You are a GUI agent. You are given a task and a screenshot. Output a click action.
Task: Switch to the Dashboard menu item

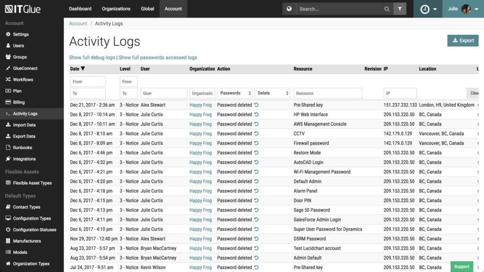(80, 8)
